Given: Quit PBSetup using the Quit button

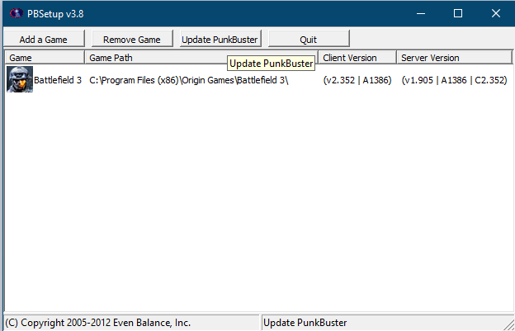Looking at the screenshot, I should 309,39.
